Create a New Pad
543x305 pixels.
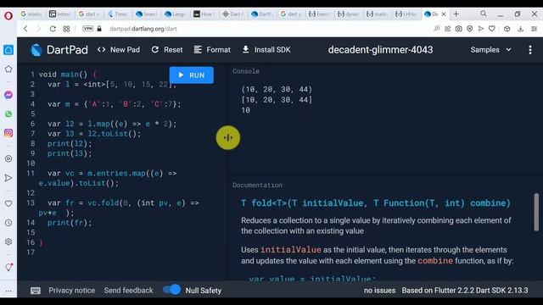tap(119, 50)
